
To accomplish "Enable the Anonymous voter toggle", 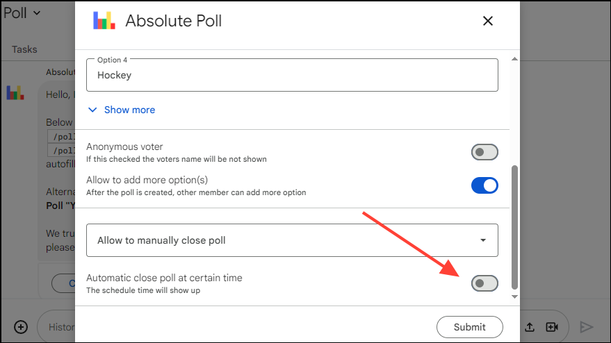I will [484, 152].
